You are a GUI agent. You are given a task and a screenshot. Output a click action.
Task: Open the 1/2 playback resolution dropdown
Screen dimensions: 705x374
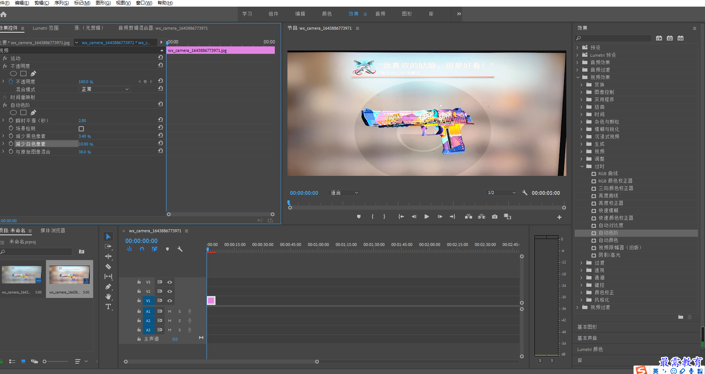point(501,193)
